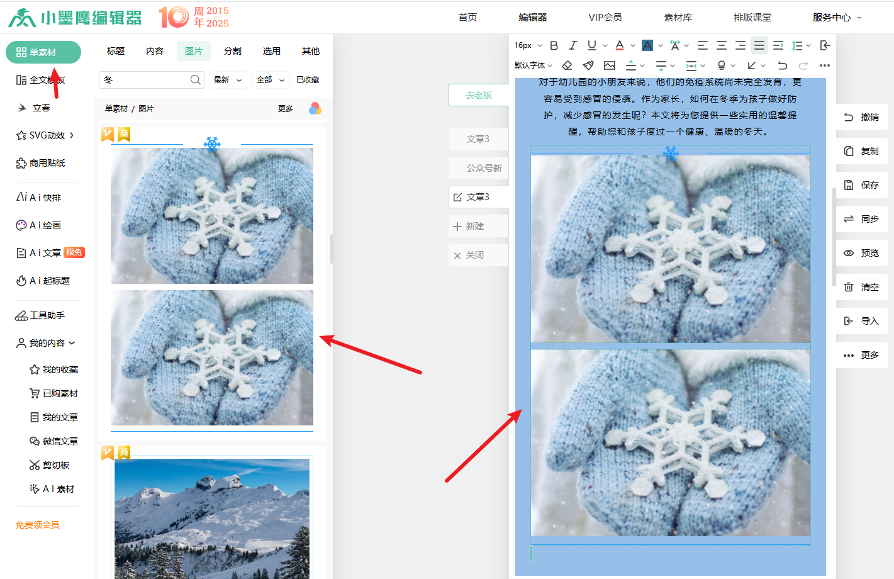The width and height of the screenshot is (894, 579).
Task: Select the format painter brush icon
Action: pos(588,65)
